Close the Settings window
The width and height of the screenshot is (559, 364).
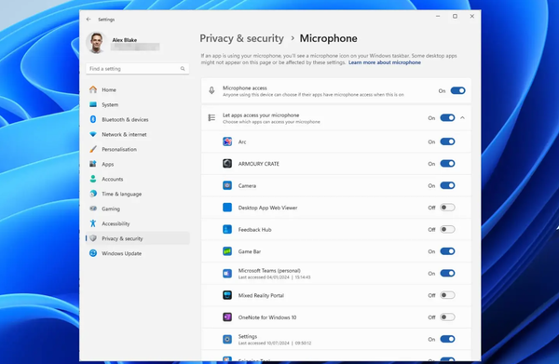pos(471,17)
